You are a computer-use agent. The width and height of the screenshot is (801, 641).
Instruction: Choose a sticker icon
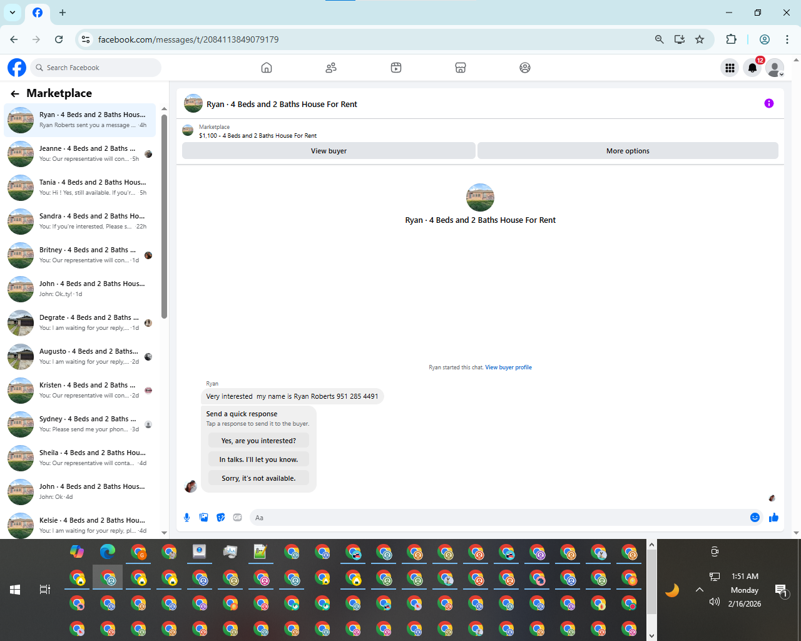click(x=220, y=517)
